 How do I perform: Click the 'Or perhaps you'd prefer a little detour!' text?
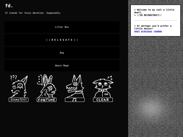[153, 27]
